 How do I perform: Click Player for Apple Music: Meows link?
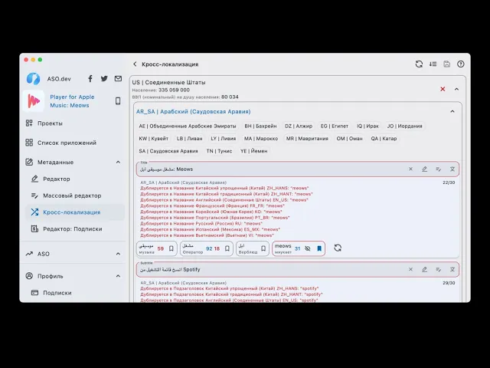click(x=72, y=101)
